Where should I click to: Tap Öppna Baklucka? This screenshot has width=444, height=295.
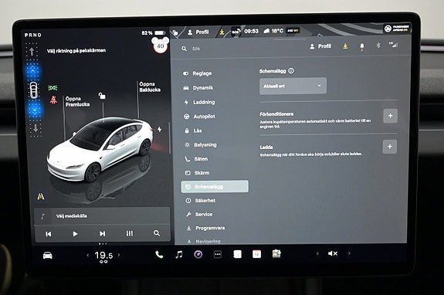(150, 87)
